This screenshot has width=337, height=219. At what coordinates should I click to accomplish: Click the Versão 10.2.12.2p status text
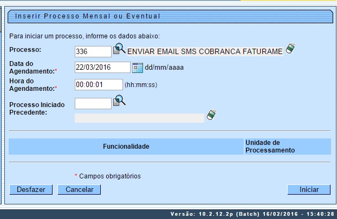[x=252, y=214]
